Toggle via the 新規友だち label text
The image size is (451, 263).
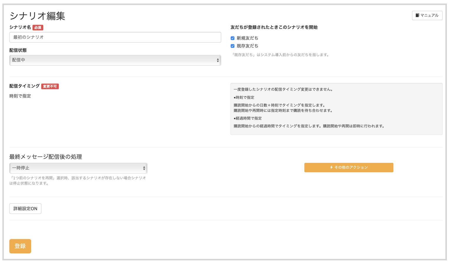247,38
